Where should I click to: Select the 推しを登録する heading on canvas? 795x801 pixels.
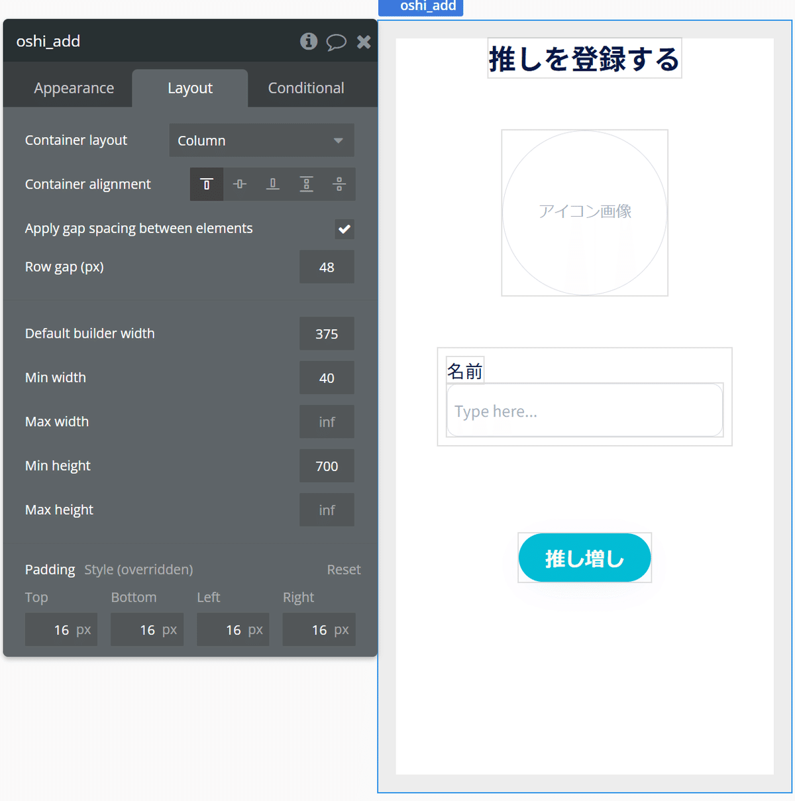584,59
